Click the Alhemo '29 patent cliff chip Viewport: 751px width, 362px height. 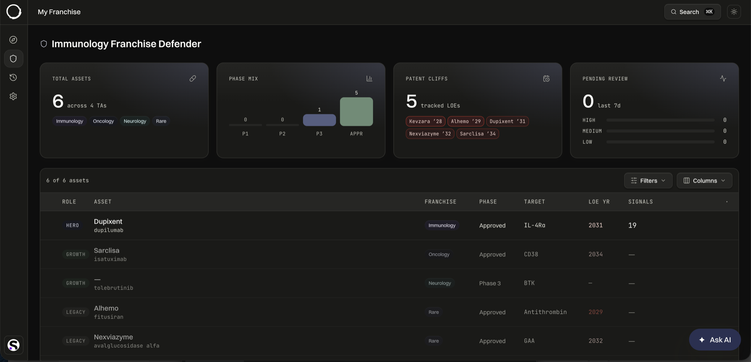pos(466,121)
